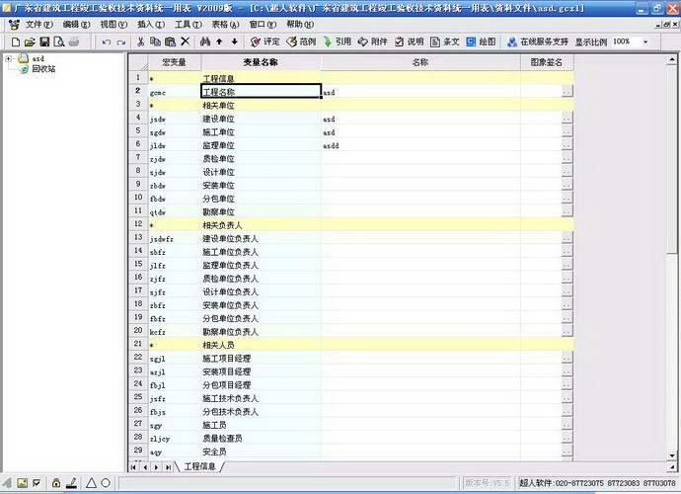Click the Save floppy disk icon

(x=44, y=41)
